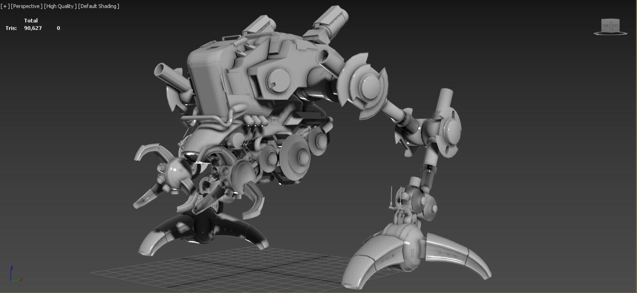This screenshot has width=637, height=293.
Task: Open the High Quality per-view preference menu
Action: pos(59,6)
